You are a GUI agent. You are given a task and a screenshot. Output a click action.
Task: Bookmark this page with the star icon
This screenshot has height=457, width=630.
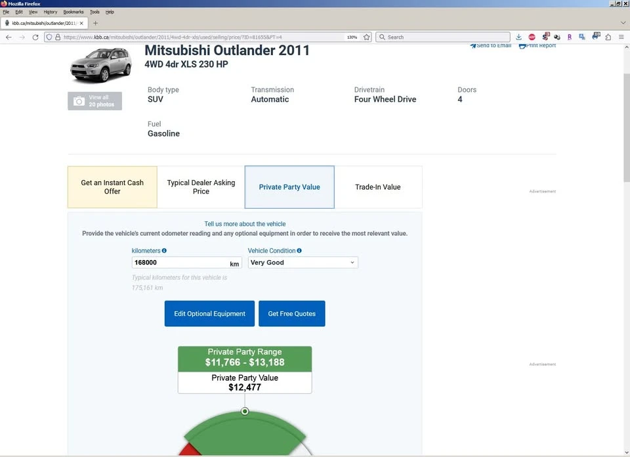(x=366, y=37)
